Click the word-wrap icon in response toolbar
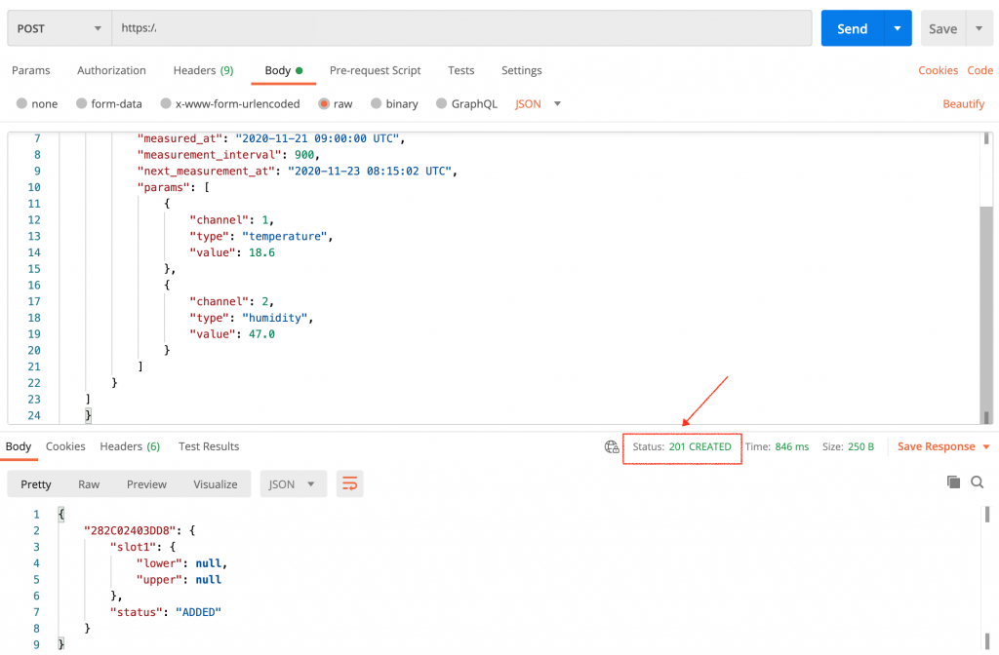Screen dimensions: 999x655 (x=350, y=484)
